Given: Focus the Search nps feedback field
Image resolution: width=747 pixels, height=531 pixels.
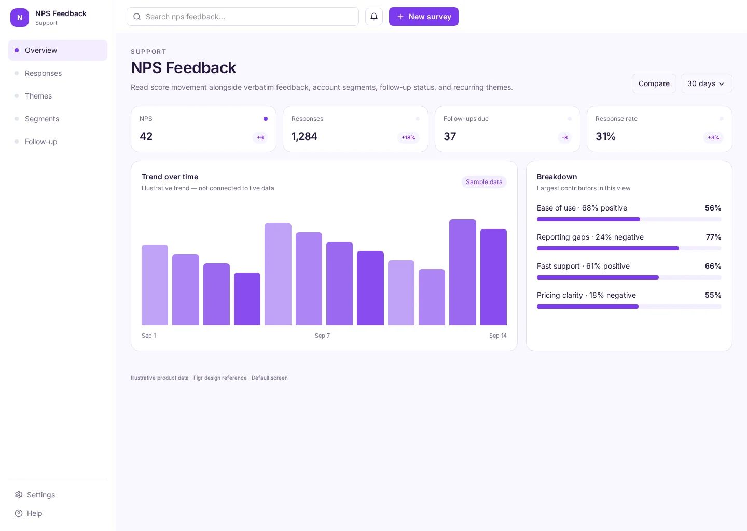Looking at the screenshot, I should pos(243,17).
